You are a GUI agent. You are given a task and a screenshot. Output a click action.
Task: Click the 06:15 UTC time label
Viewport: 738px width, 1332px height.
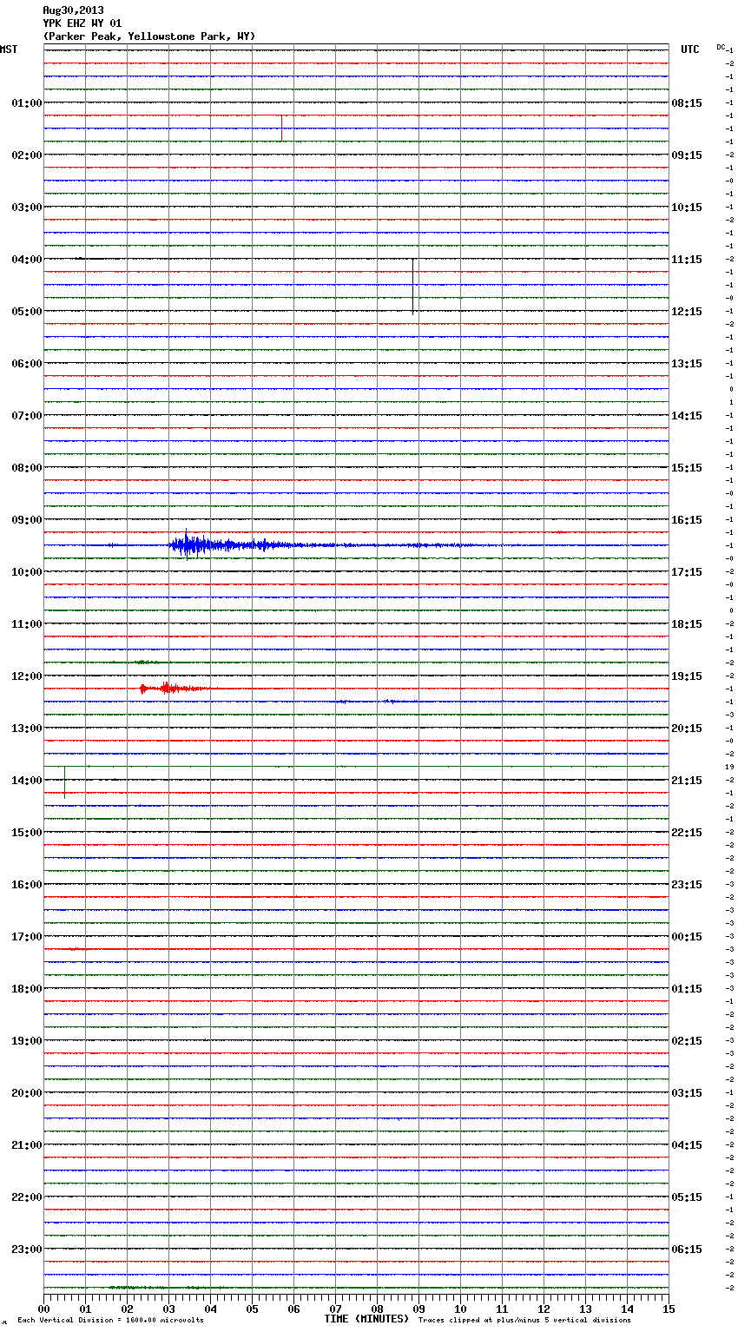pos(687,1249)
